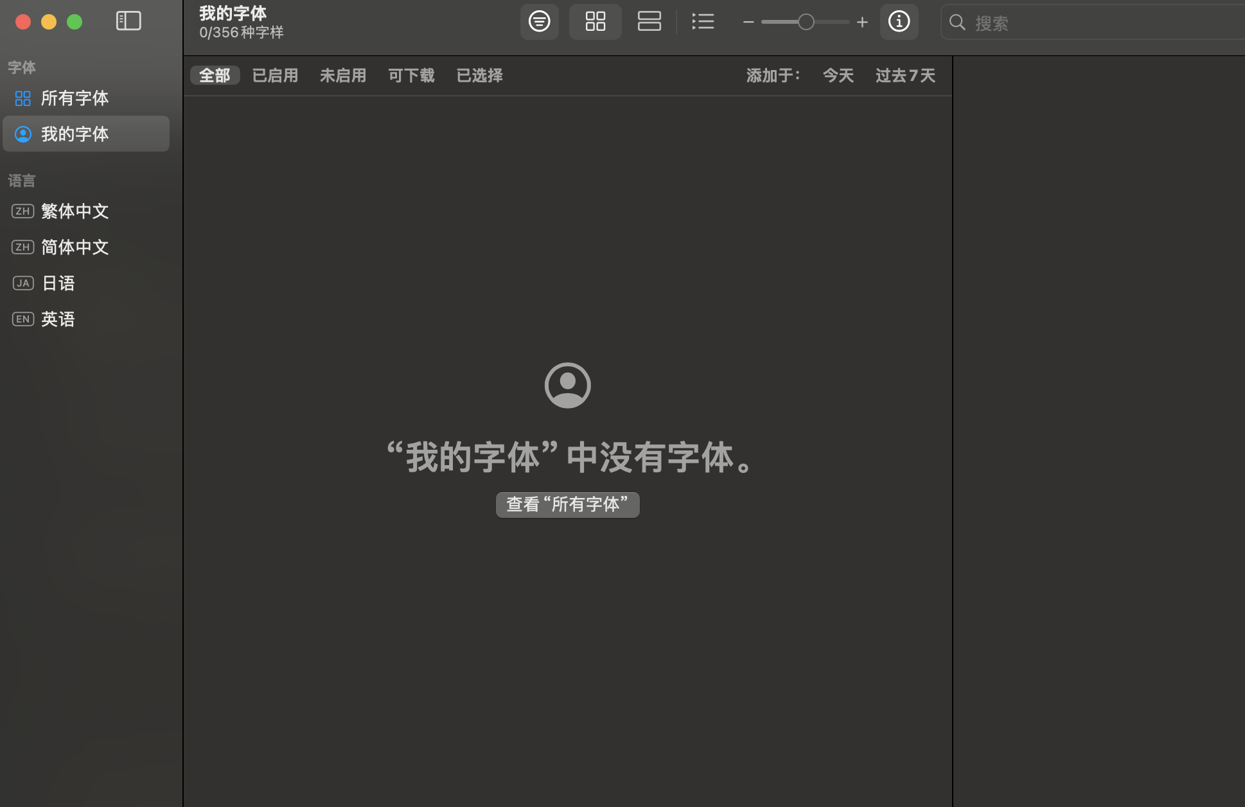Show 未启用 fonts only
This screenshot has height=807, width=1245.
[343, 76]
